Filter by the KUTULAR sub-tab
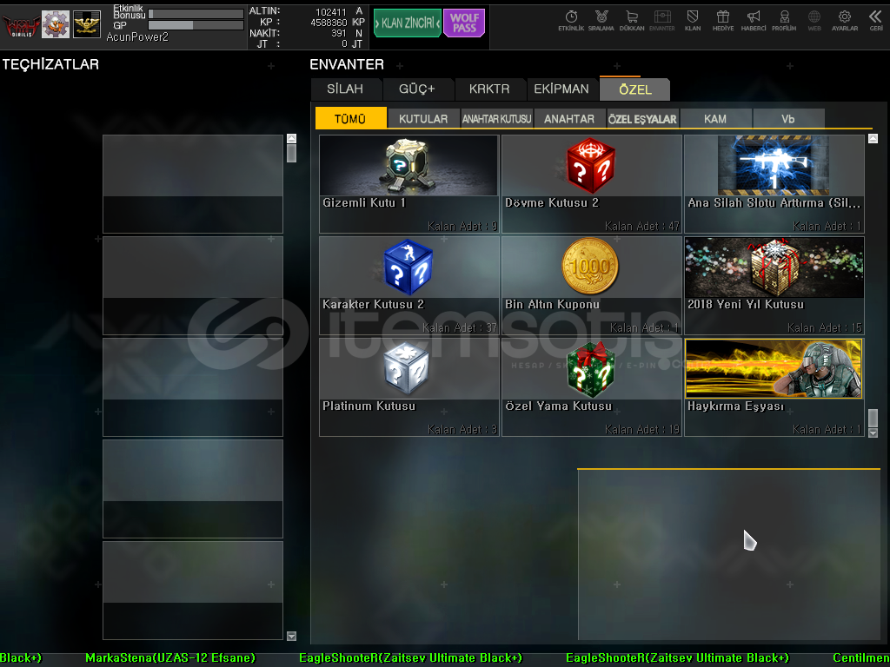The height and width of the screenshot is (667, 890). (x=423, y=118)
